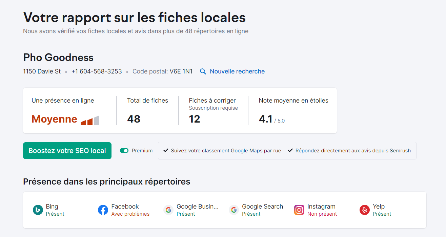Click the Présent status under Google Busin...
The height and width of the screenshot is (237, 446).
186,214
